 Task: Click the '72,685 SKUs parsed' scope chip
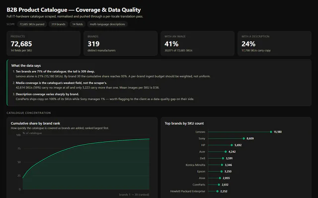pyautogui.click(x=32, y=24)
